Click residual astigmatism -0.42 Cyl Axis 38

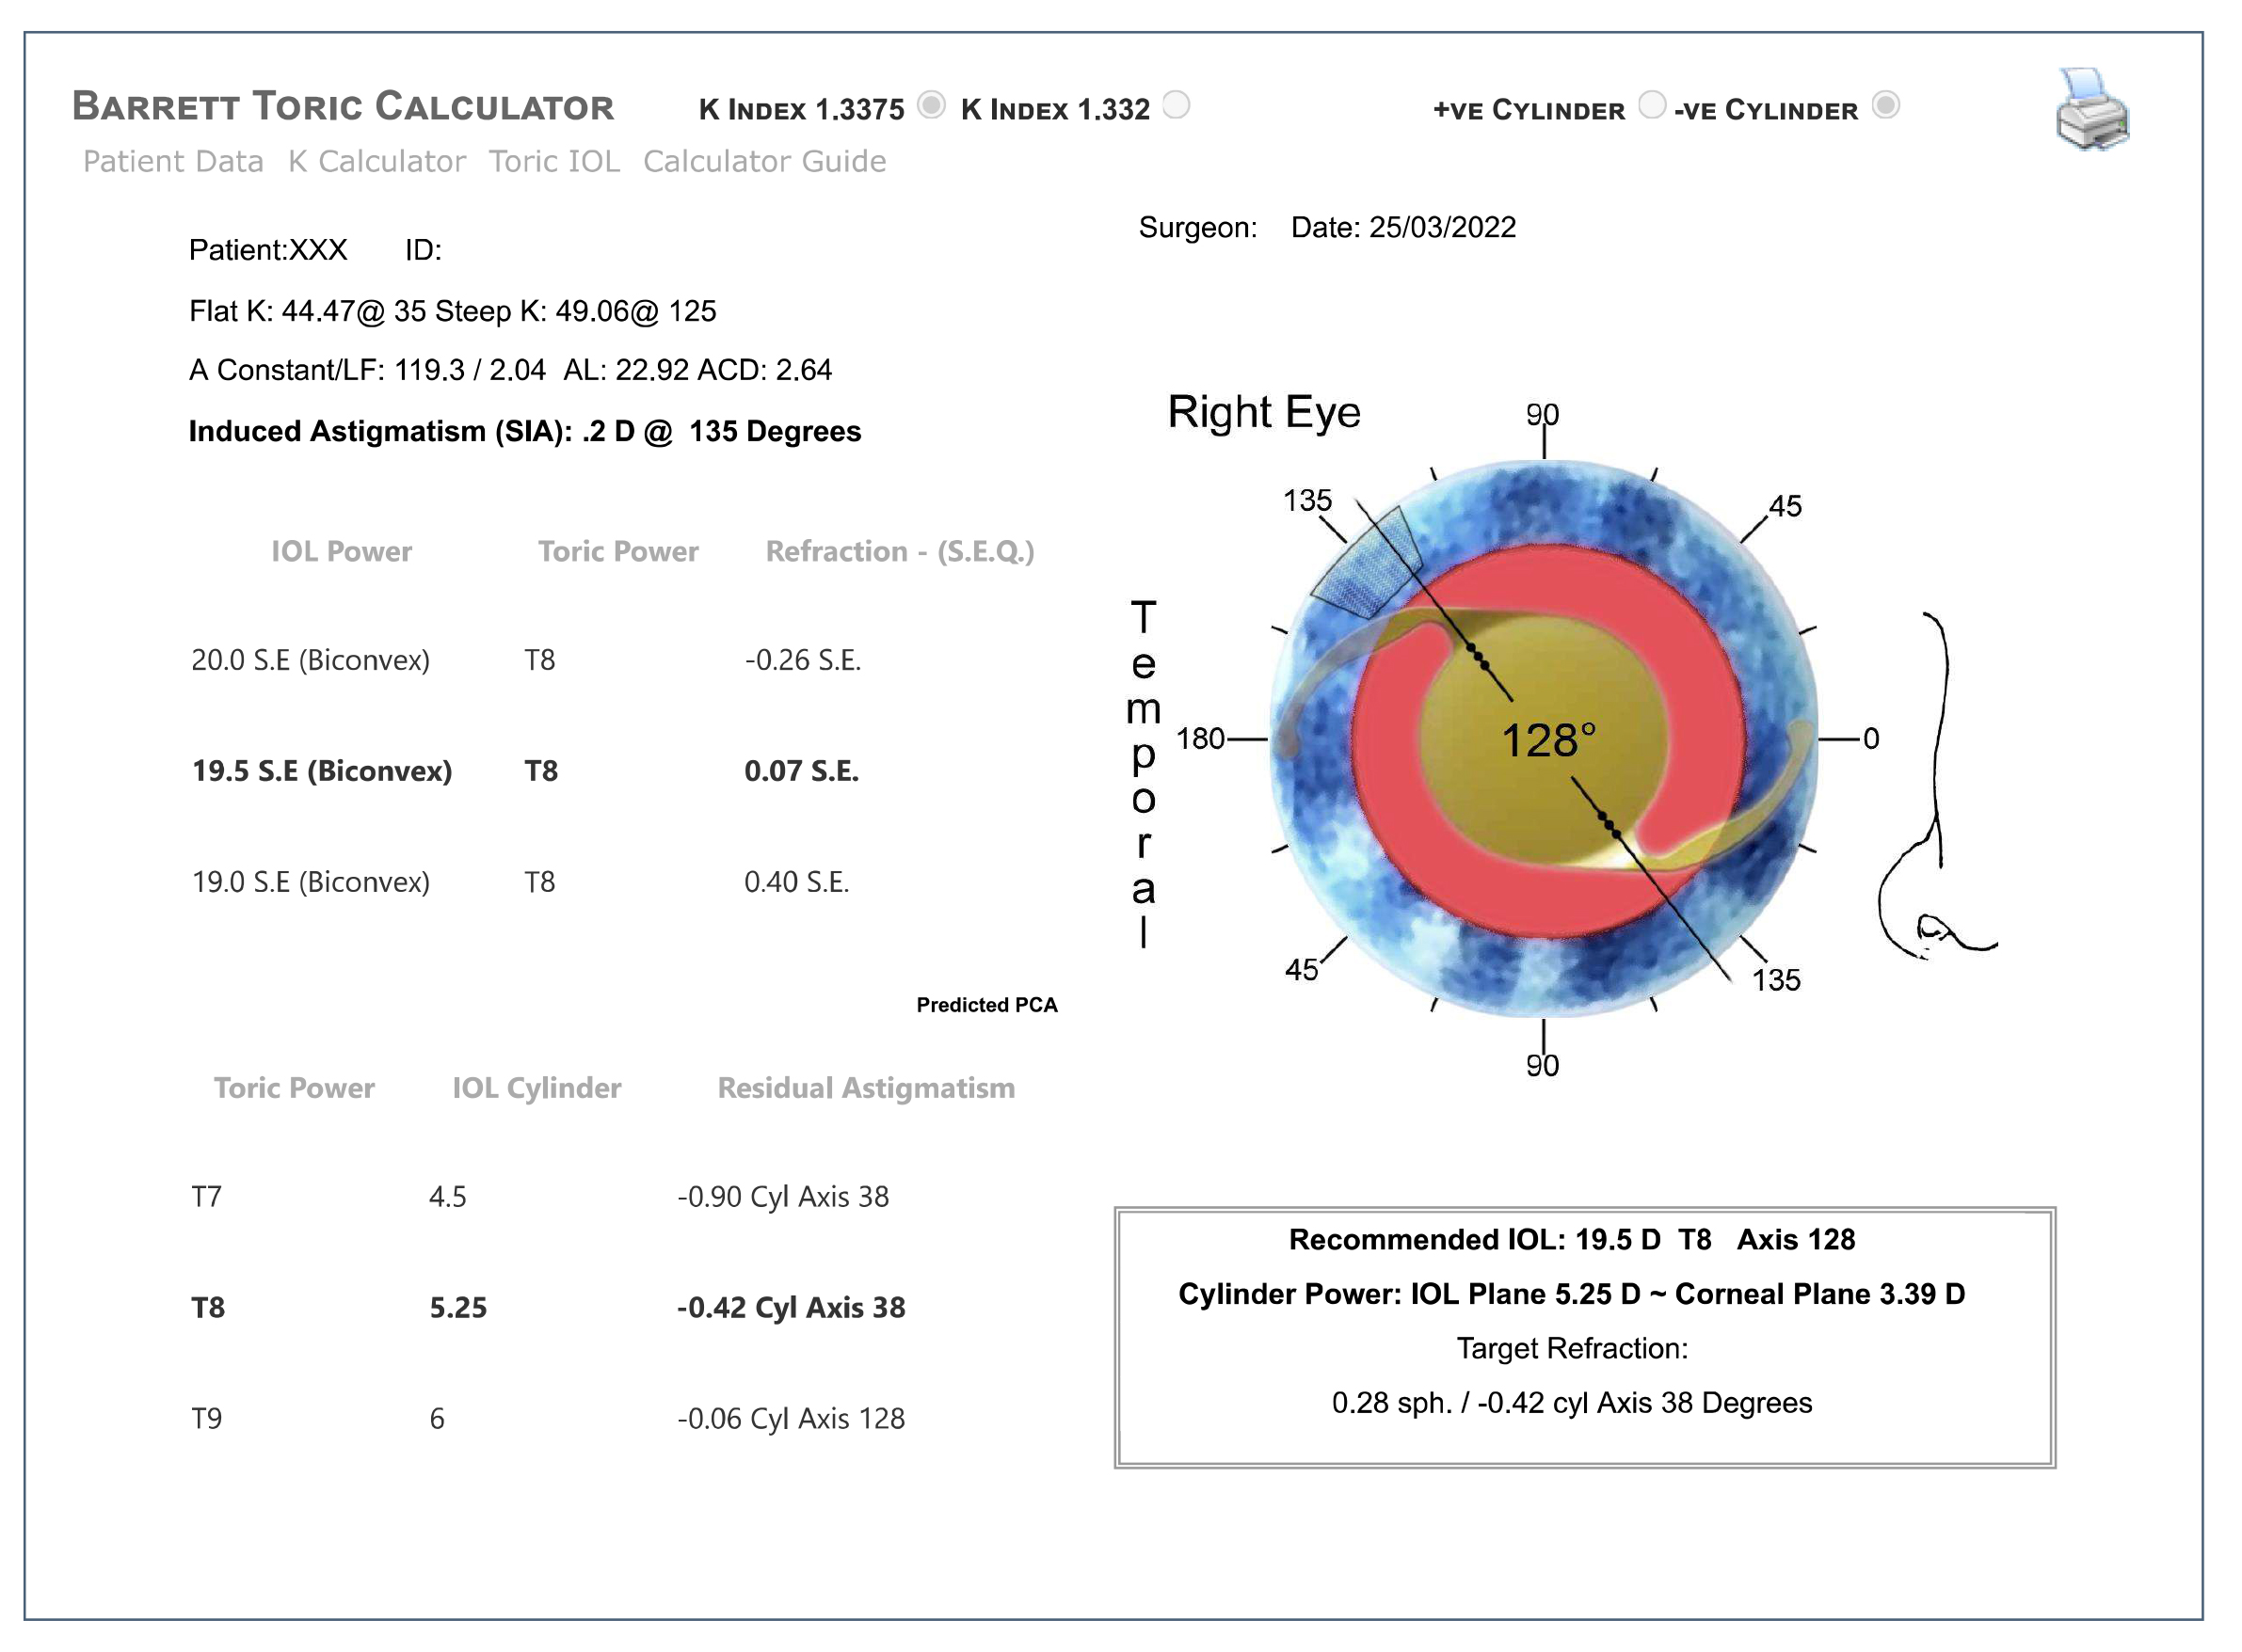pos(792,1307)
